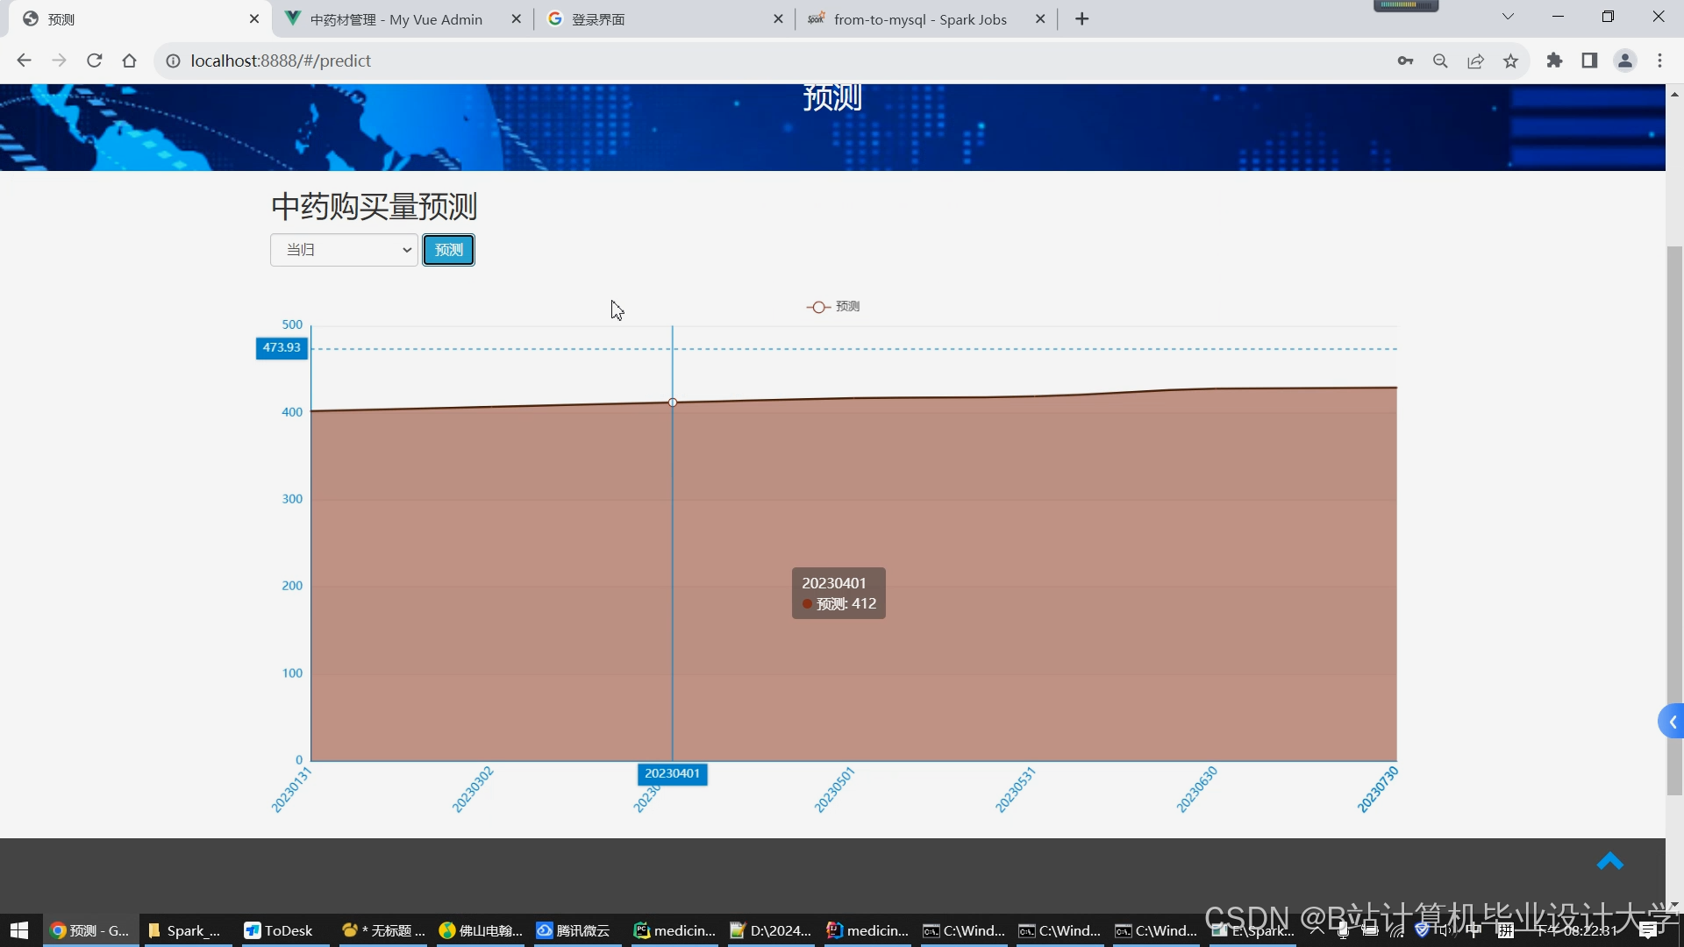Click the blue 预测 button

(x=448, y=250)
